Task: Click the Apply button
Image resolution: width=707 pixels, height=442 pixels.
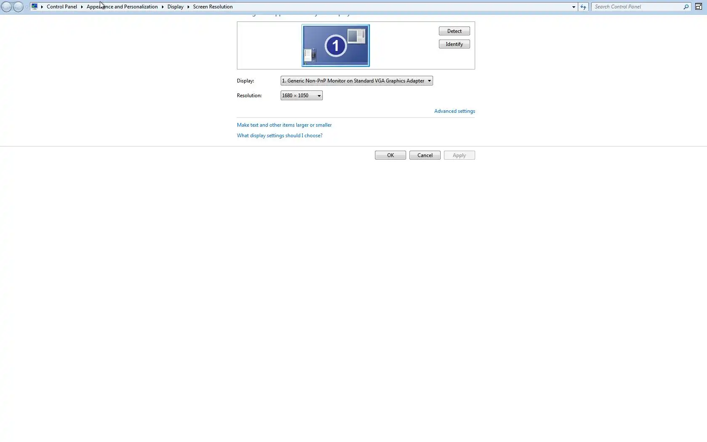Action: point(460,155)
